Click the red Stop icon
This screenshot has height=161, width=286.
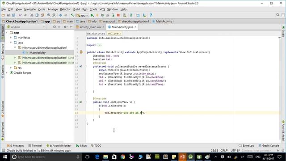pyautogui.click(x=118, y=15)
